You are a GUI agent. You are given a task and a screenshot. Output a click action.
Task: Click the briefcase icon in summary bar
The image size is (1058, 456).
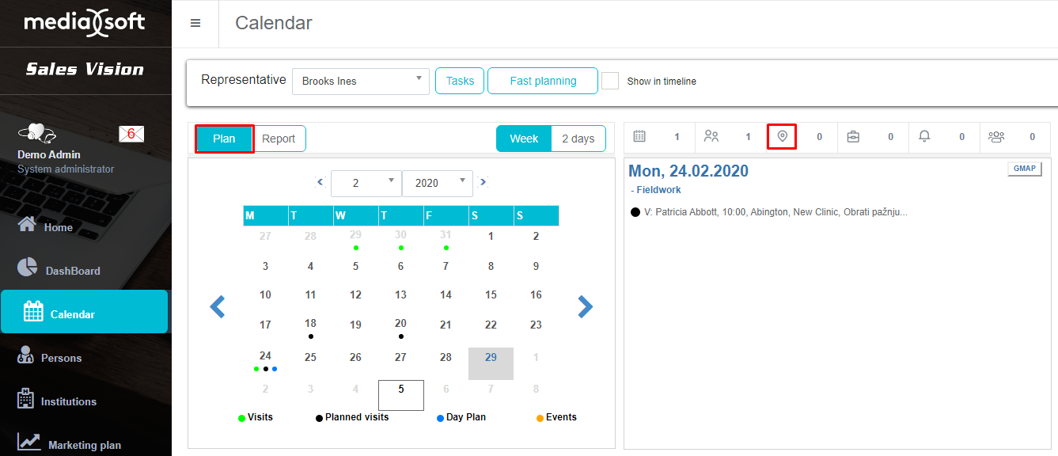[x=853, y=137]
